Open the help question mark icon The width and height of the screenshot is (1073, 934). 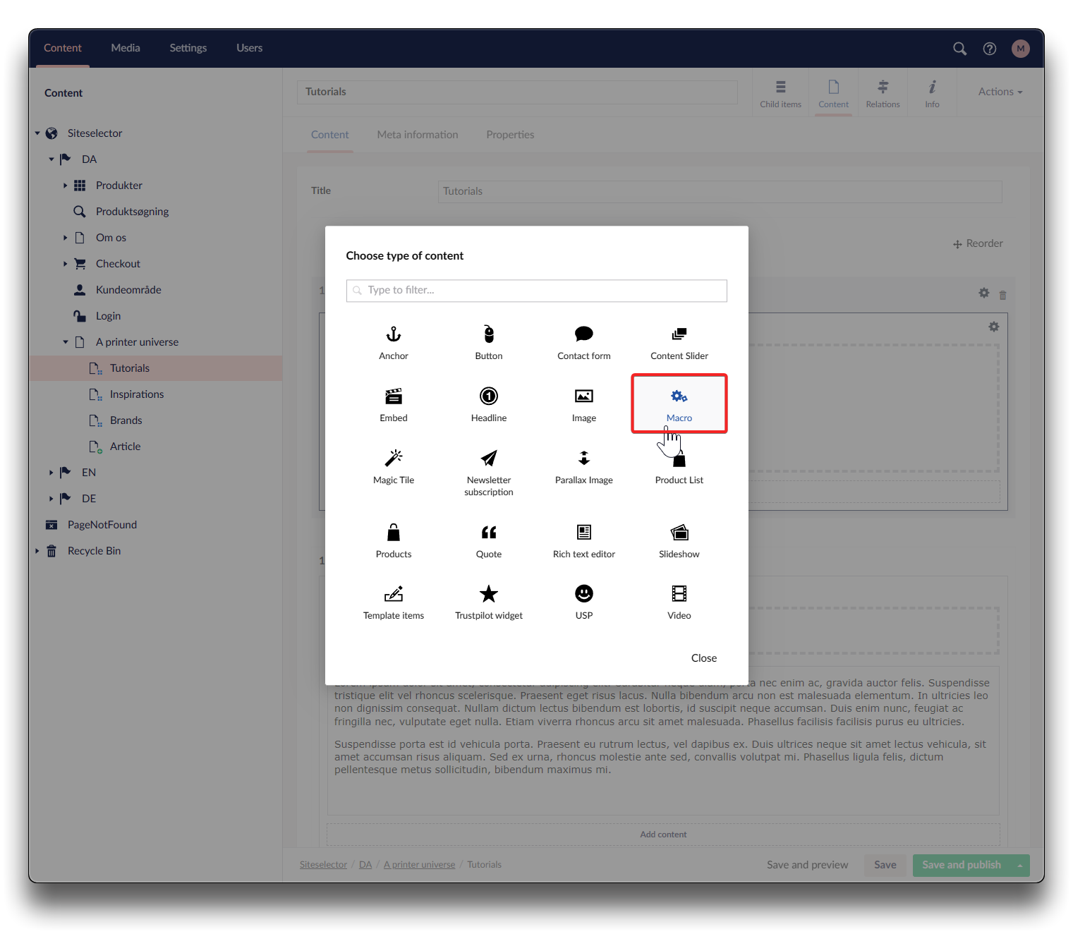coord(990,49)
